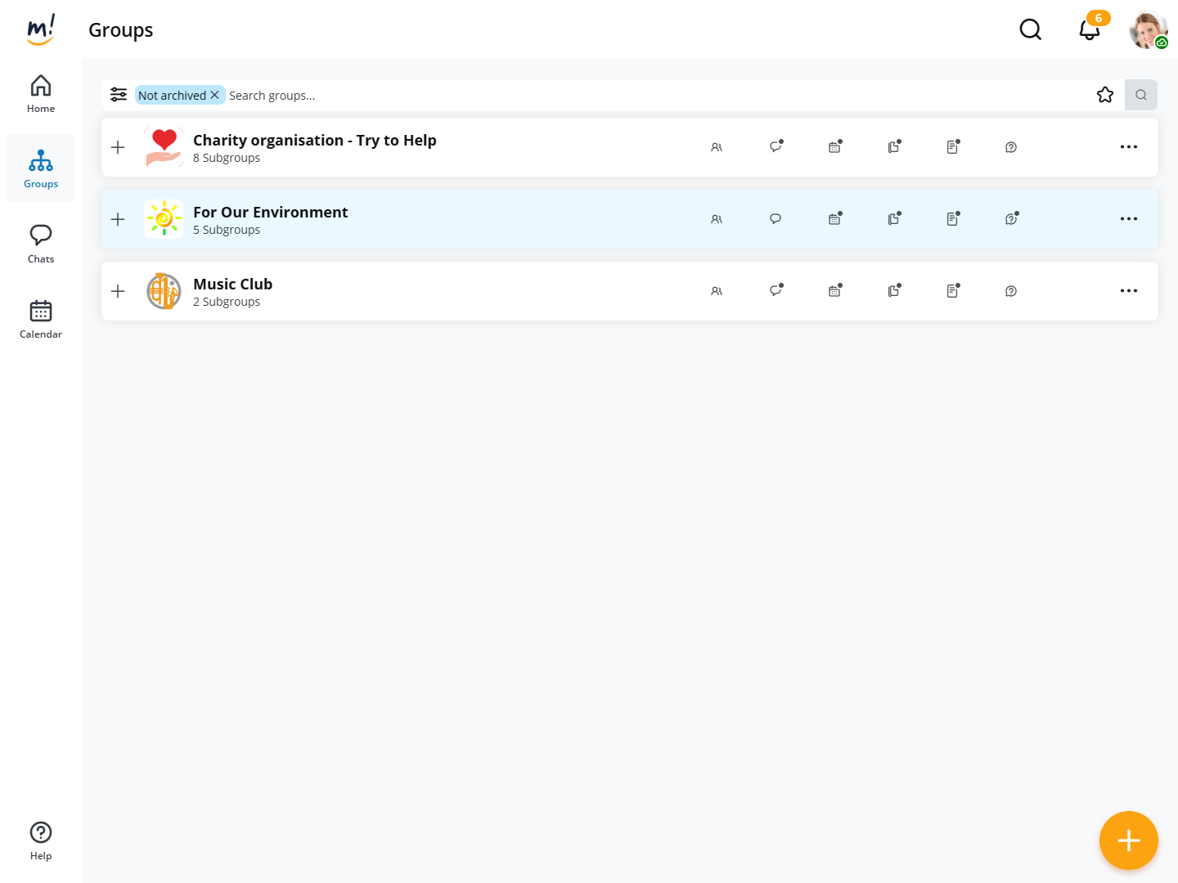Expand Music Club subgroups
The width and height of the screenshot is (1178, 883).
(x=118, y=291)
